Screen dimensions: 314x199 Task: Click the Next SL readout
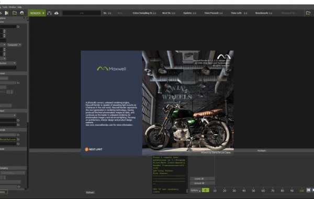pos(169,13)
